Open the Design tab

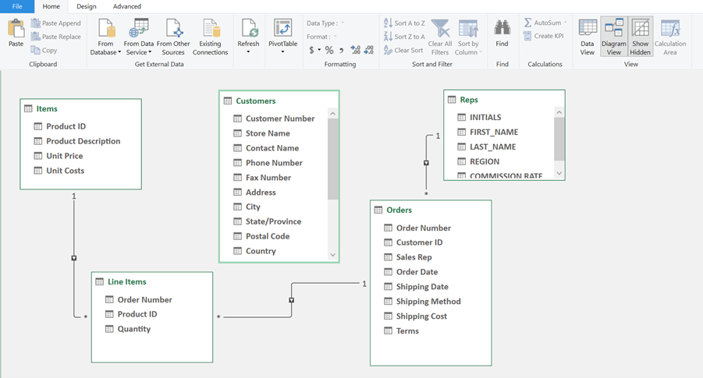pos(86,6)
